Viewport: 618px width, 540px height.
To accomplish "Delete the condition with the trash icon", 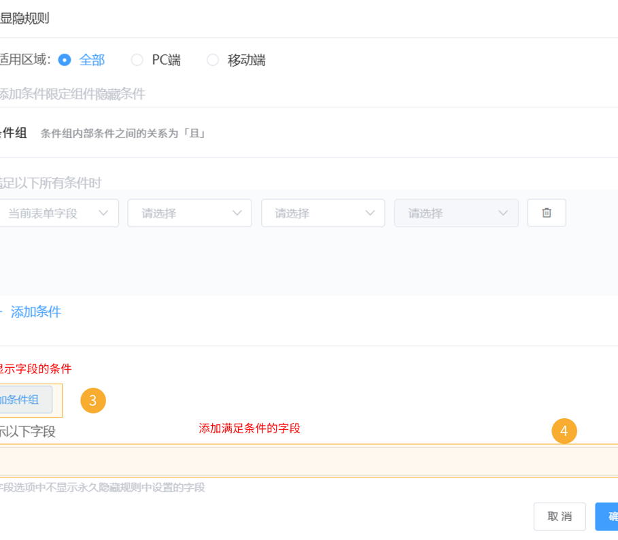I will pyautogui.click(x=547, y=213).
